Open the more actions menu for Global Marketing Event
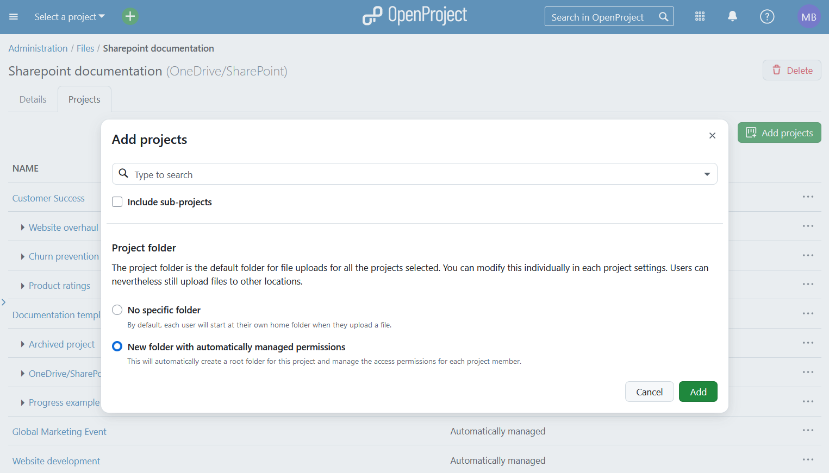Viewport: 829px width, 473px height. click(808, 431)
